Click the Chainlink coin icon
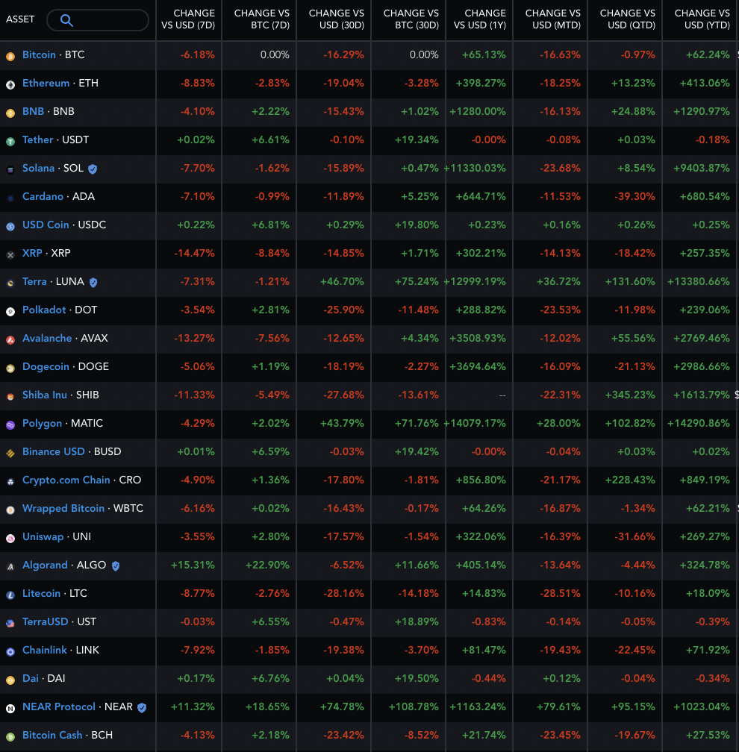Screen dimensions: 739x752 click(x=10, y=652)
